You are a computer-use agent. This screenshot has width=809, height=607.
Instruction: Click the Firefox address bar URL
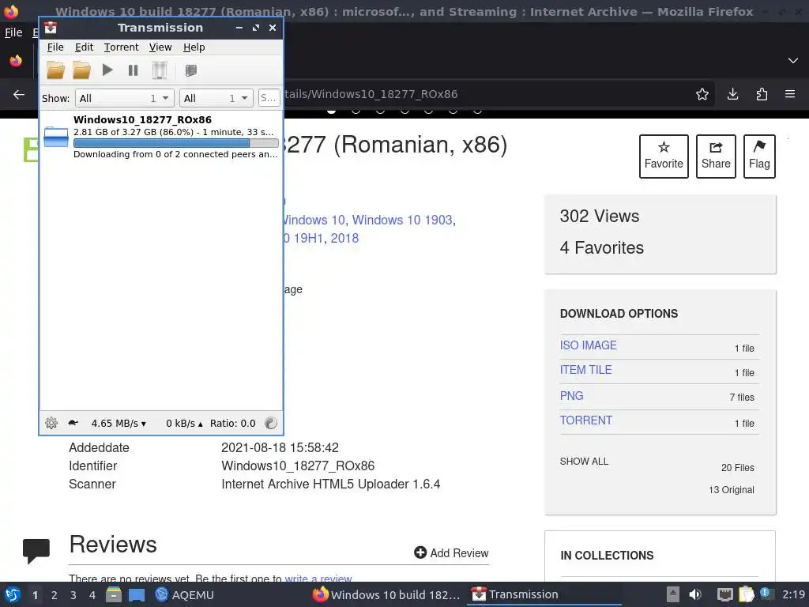[370, 94]
